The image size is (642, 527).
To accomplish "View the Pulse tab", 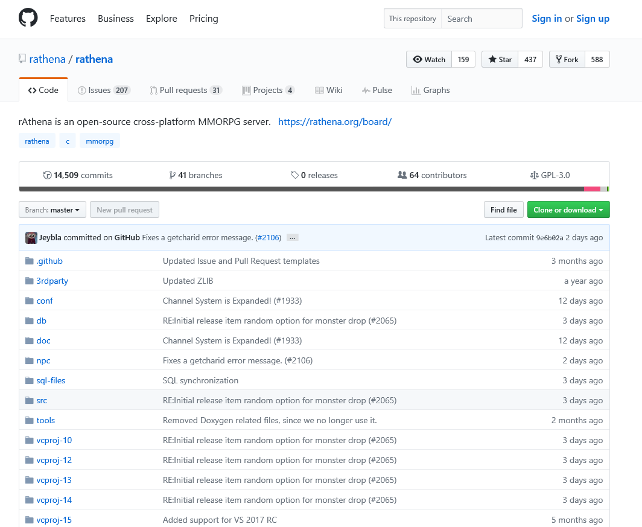I will coord(377,90).
